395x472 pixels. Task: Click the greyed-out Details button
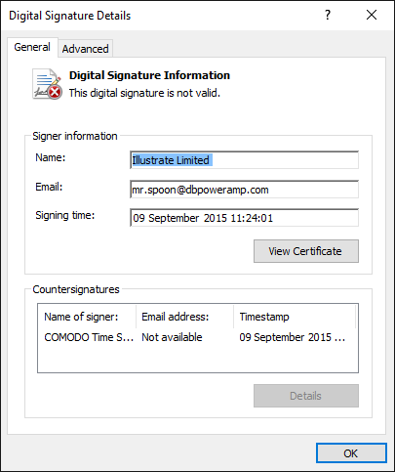(x=306, y=396)
